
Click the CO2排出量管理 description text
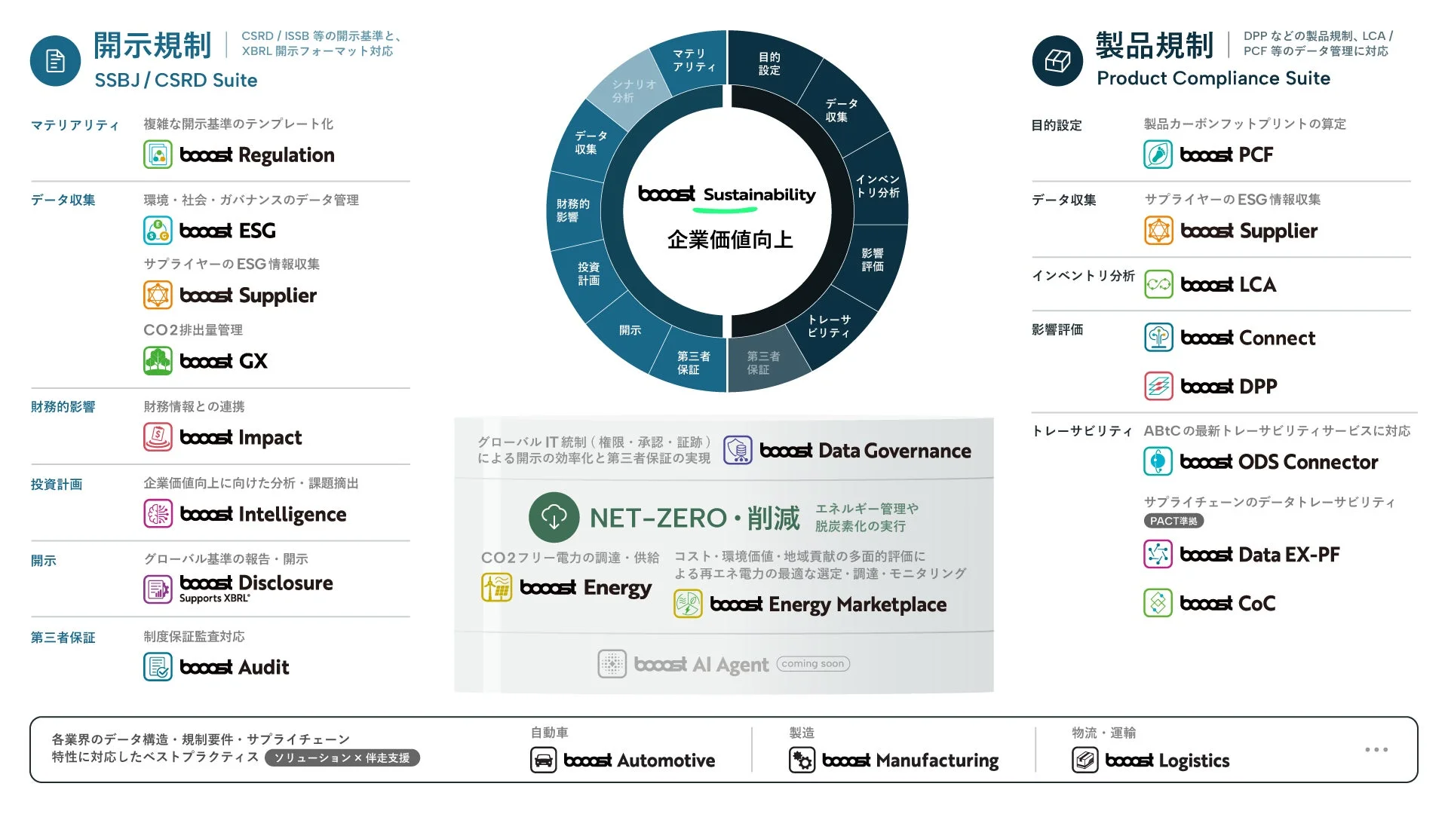click(193, 330)
